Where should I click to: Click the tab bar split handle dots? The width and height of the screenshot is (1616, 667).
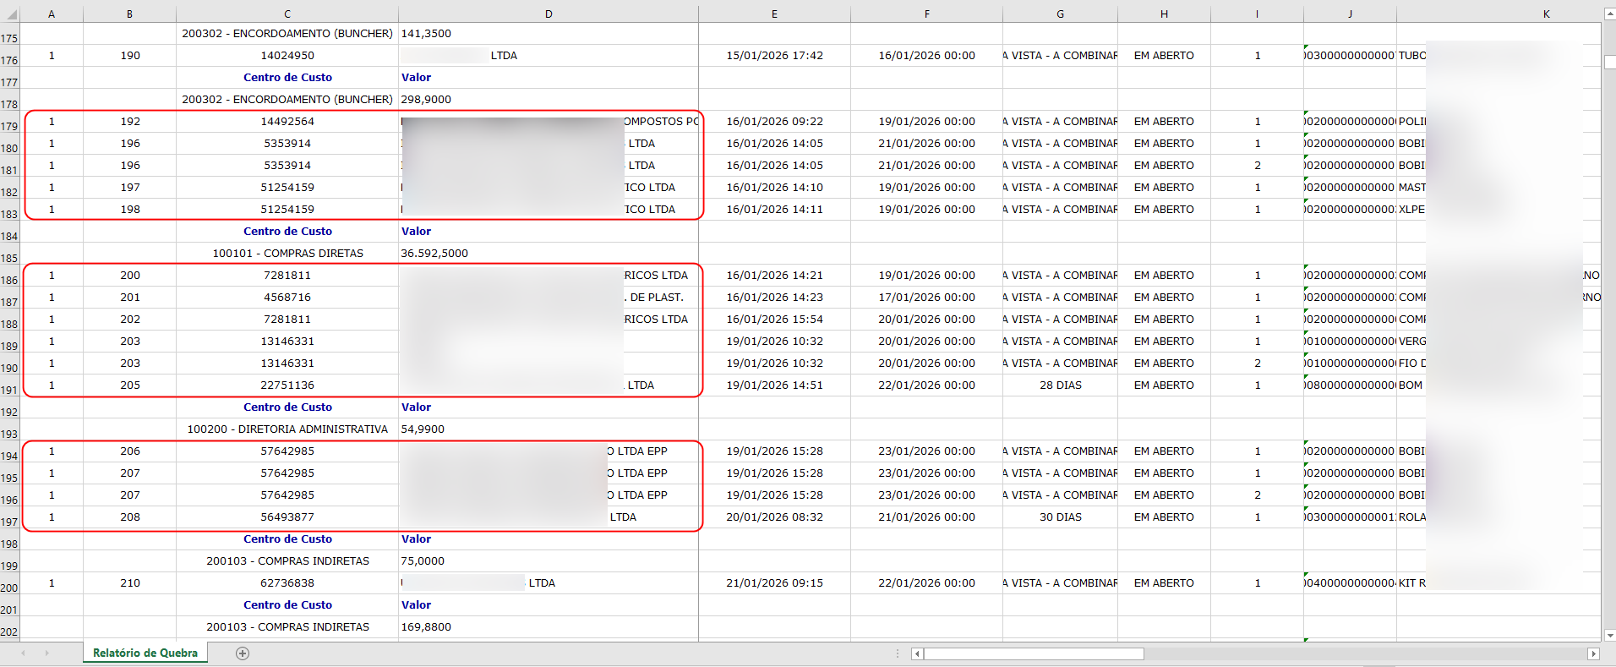click(898, 653)
